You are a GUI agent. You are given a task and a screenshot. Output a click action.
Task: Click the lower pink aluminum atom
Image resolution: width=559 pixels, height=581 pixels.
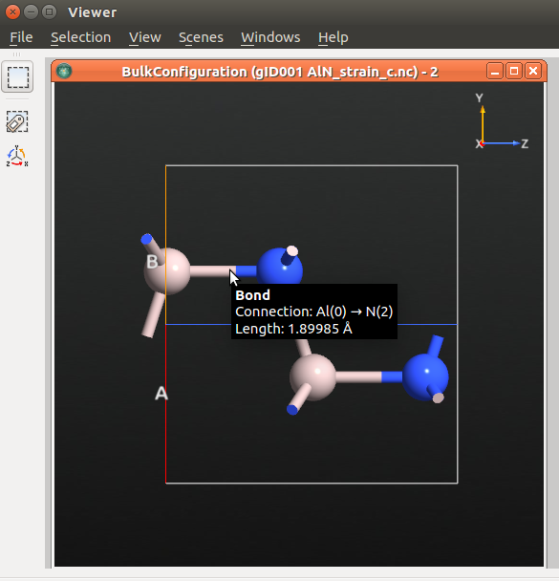(312, 377)
